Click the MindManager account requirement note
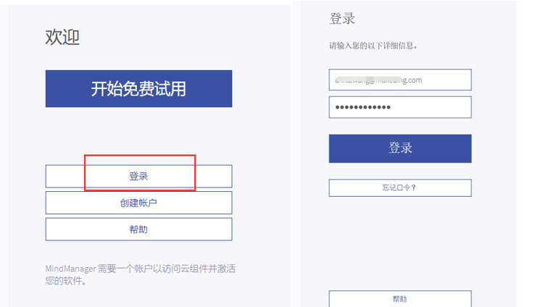Image resolution: width=548 pixels, height=307 pixels. (140, 274)
